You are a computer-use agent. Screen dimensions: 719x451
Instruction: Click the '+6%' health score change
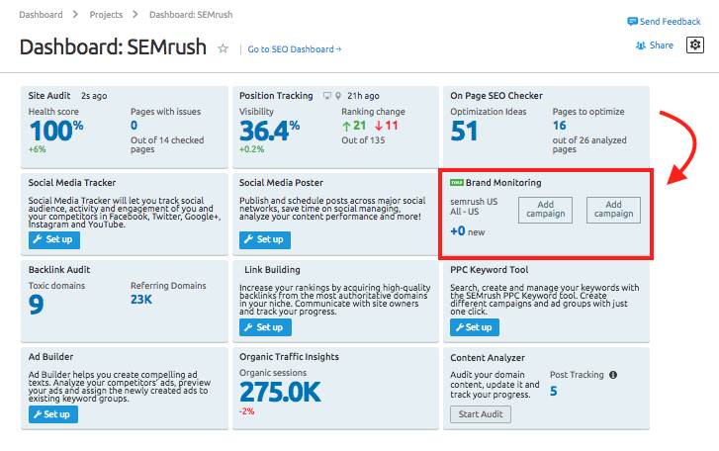38,149
